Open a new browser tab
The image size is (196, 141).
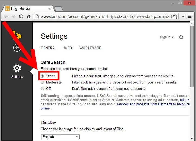pos(58,9)
